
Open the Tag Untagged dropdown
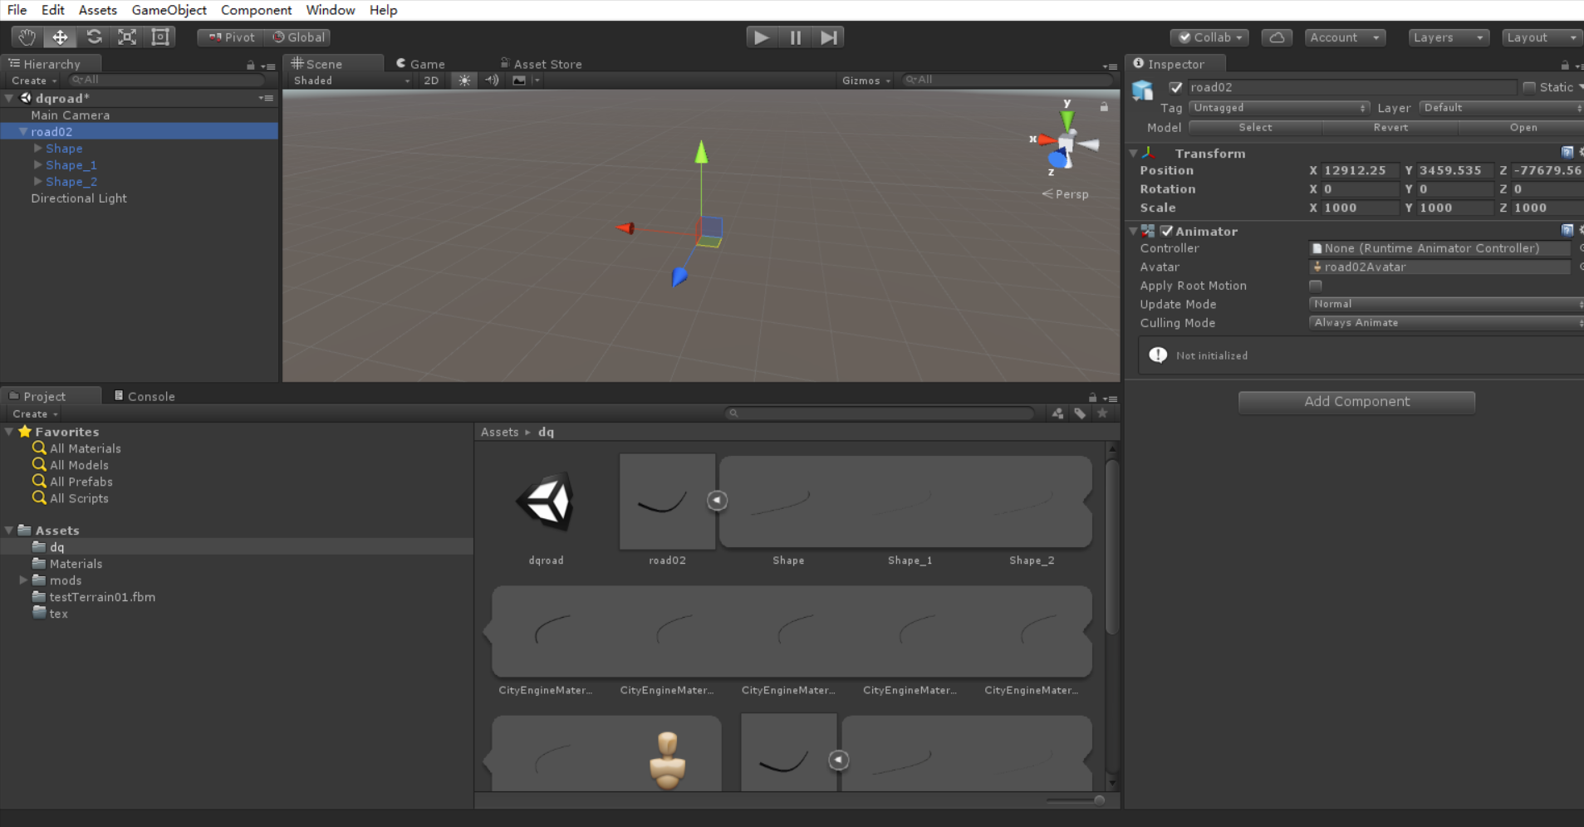[x=1279, y=108]
